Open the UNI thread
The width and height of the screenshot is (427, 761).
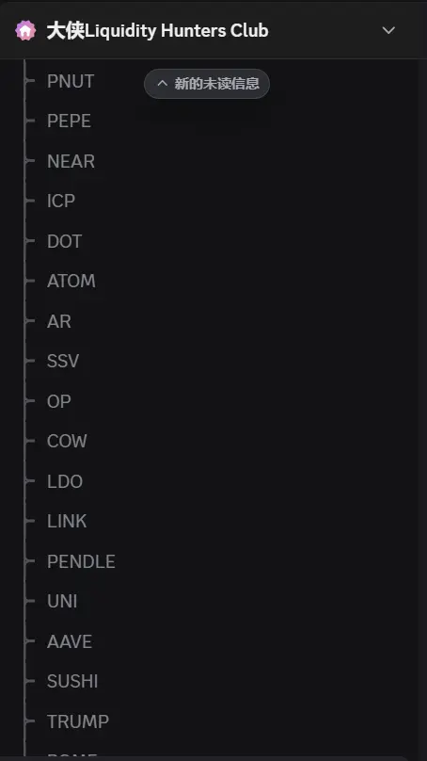(x=62, y=601)
